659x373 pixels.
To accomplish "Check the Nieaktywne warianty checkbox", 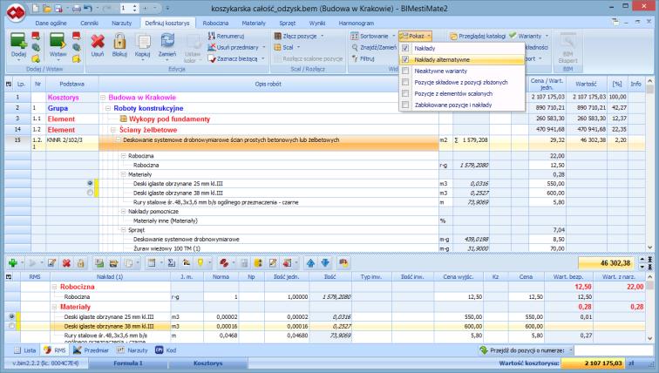I will coord(405,71).
